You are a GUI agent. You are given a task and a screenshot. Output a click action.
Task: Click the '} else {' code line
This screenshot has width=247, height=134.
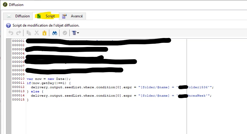coord(35,92)
